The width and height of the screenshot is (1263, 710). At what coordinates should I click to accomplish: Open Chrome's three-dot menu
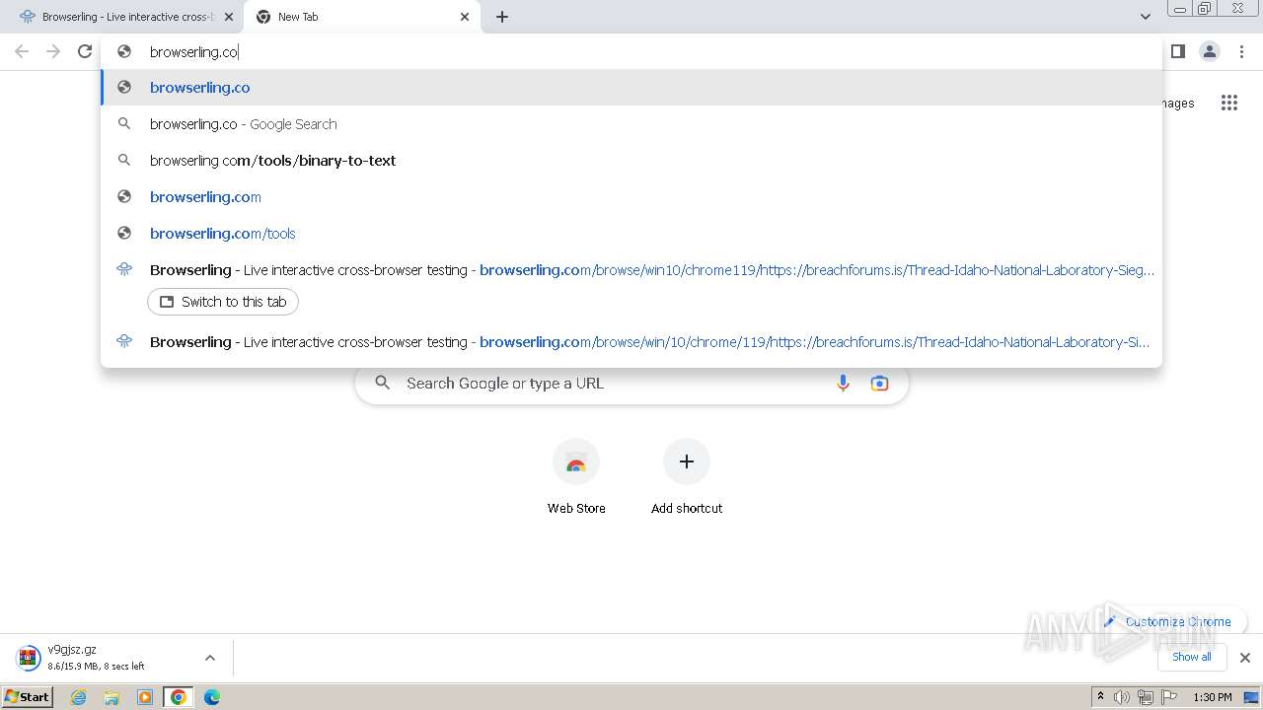click(1242, 51)
